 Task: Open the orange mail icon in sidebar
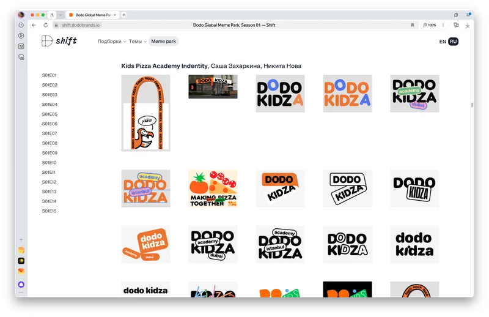21,271
